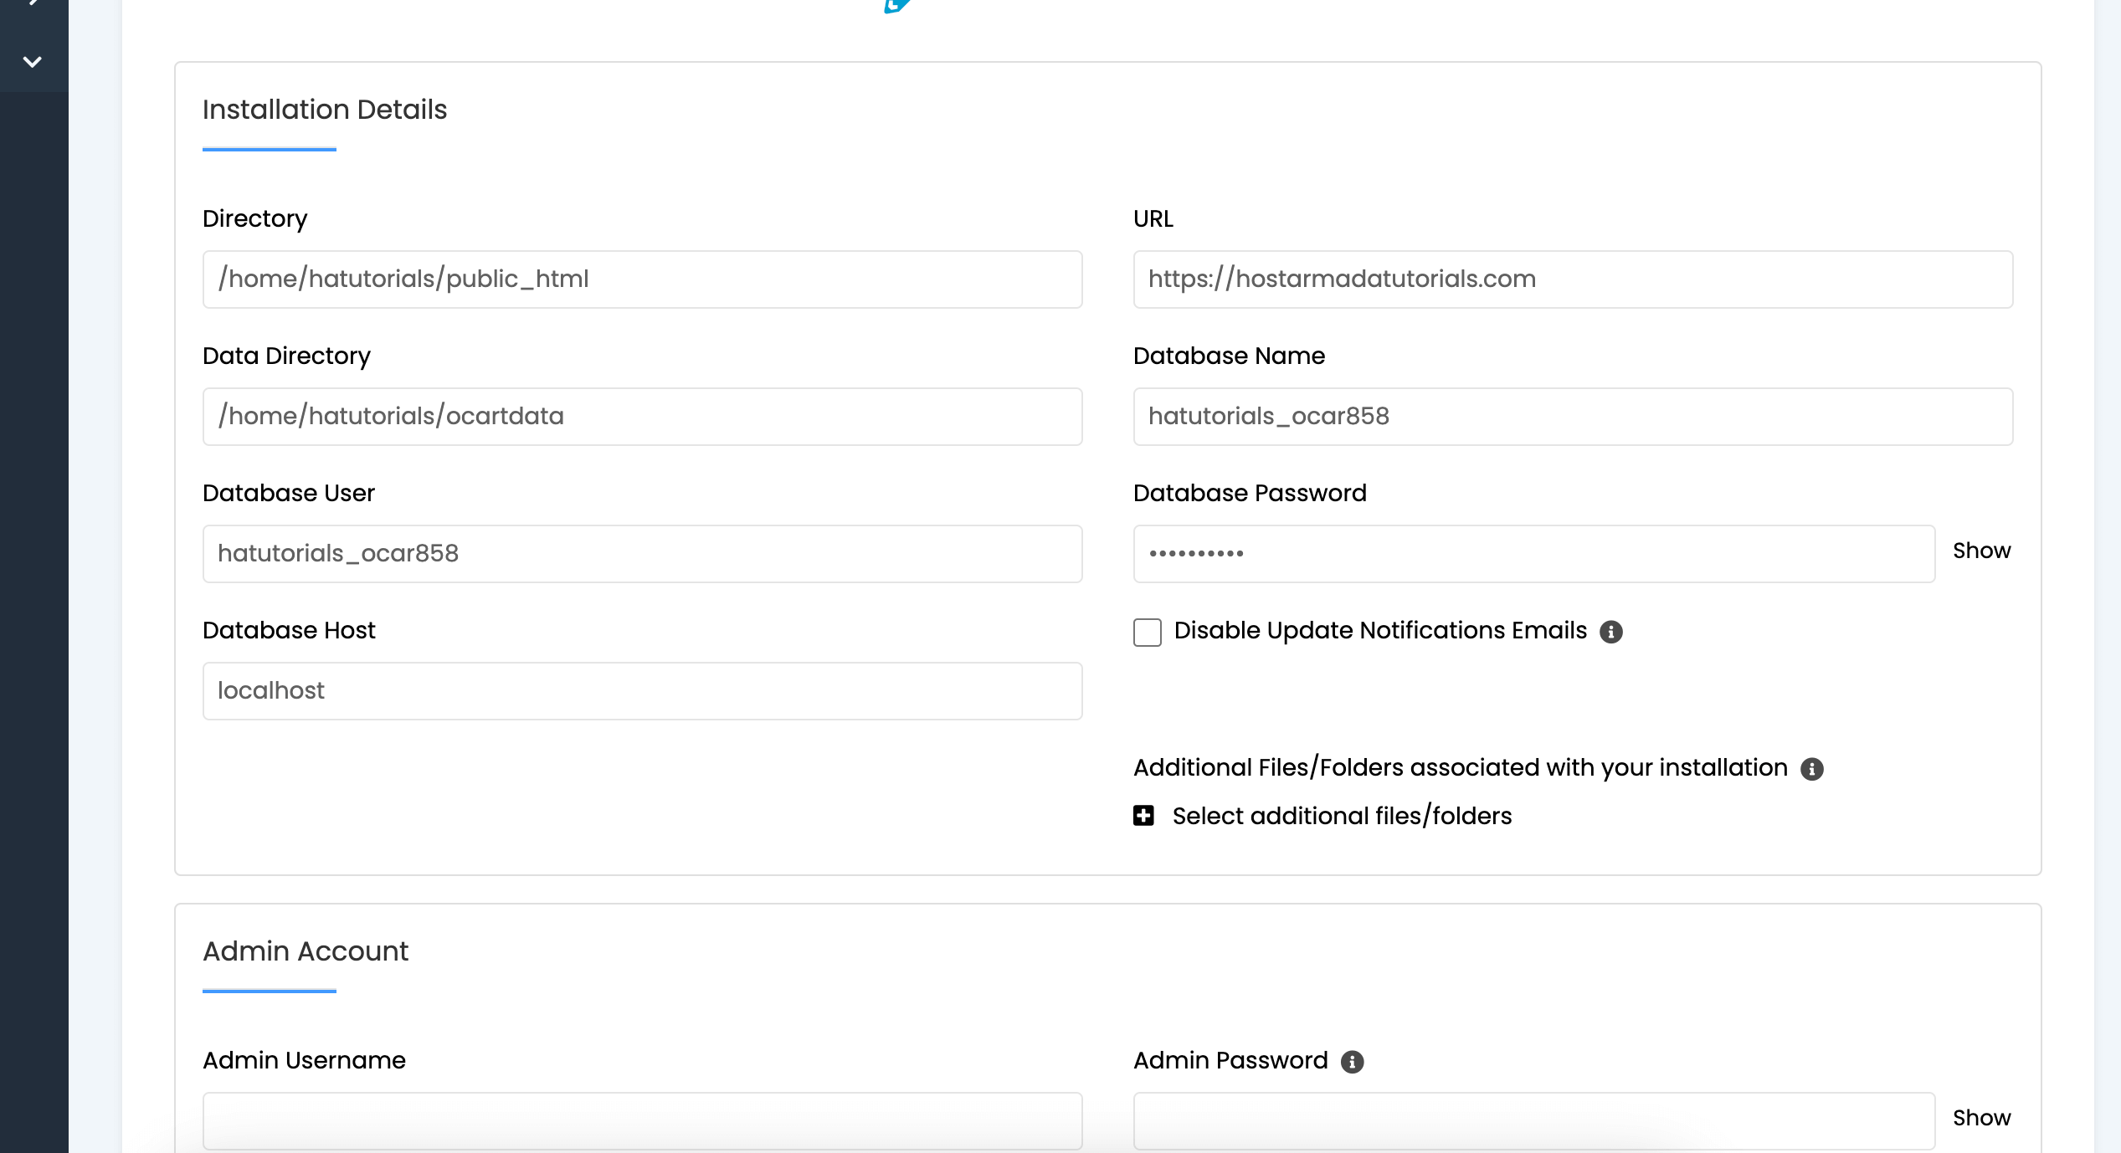Click info icon beside Disable Update Notifications Emails
The height and width of the screenshot is (1153, 2121).
click(1610, 632)
